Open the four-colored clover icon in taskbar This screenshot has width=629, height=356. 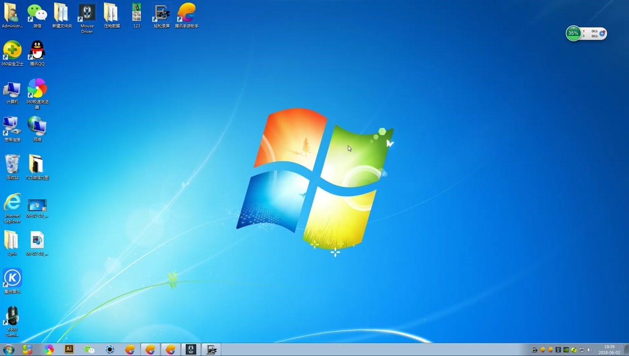28,349
